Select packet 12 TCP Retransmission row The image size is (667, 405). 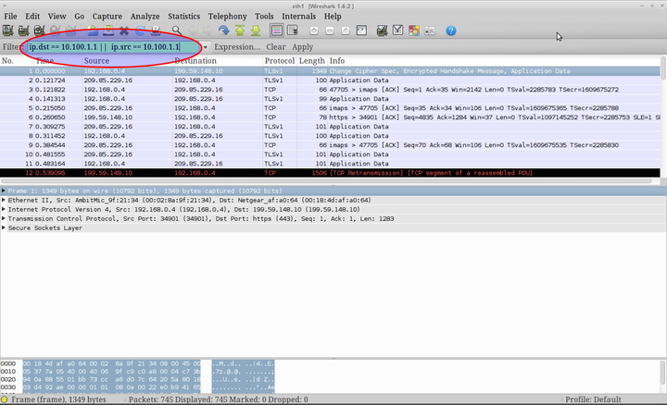pos(330,173)
